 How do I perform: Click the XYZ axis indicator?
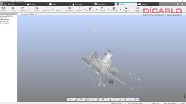pyautogui.click(x=185, y=95)
